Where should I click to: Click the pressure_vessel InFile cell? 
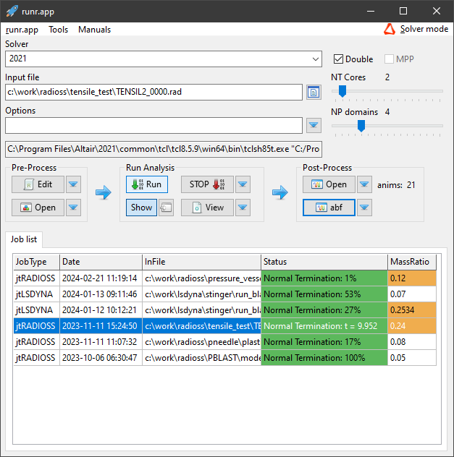pyautogui.click(x=201, y=278)
